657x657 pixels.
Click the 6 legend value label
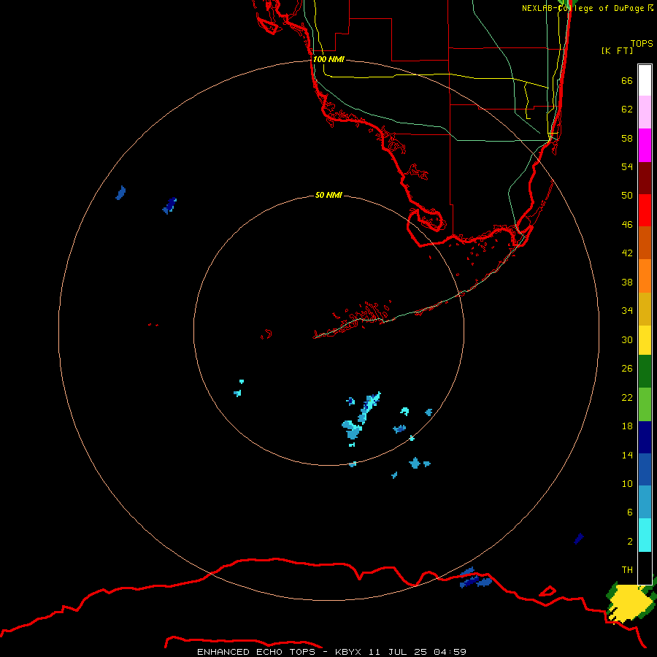[x=630, y=512]
